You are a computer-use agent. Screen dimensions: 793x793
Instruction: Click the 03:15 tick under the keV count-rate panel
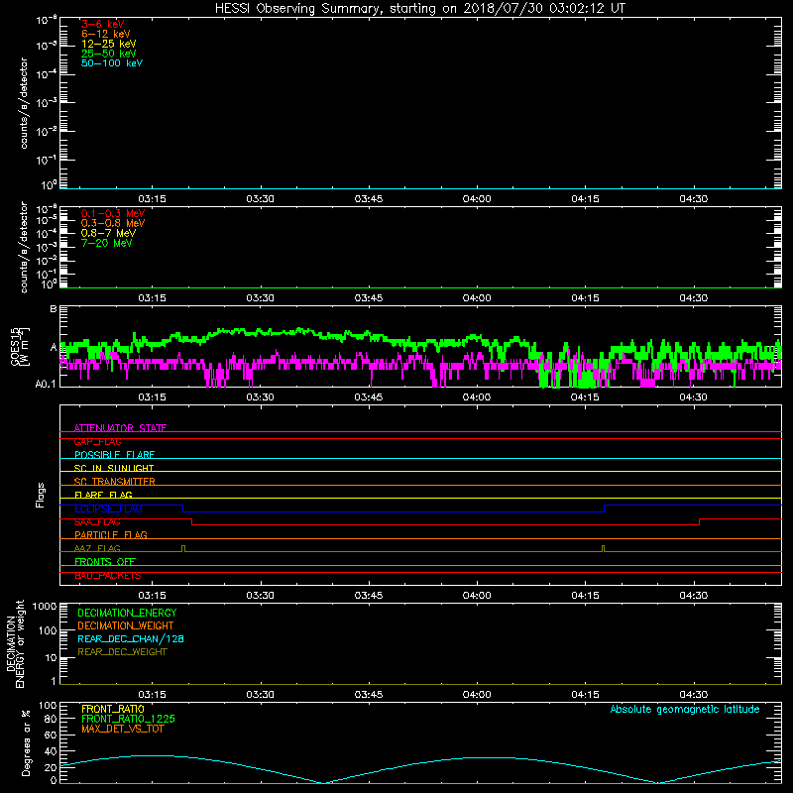click(152, 199)
